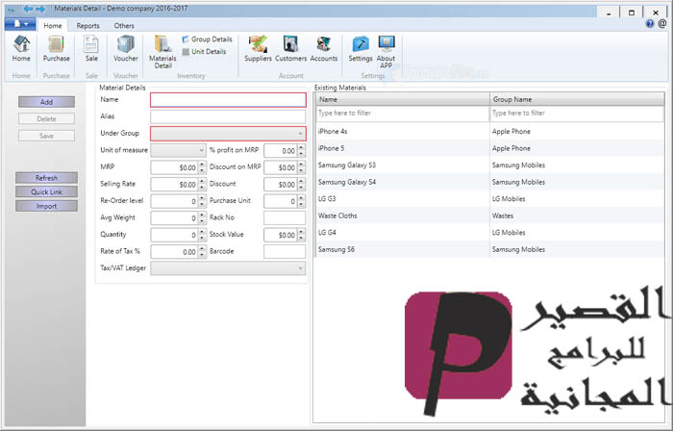Adjust the Discount stepper arrows

(301, 184)
